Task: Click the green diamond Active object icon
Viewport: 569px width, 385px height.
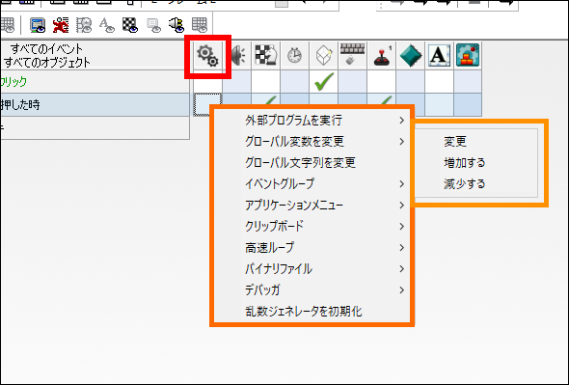Action: point(411,56)
